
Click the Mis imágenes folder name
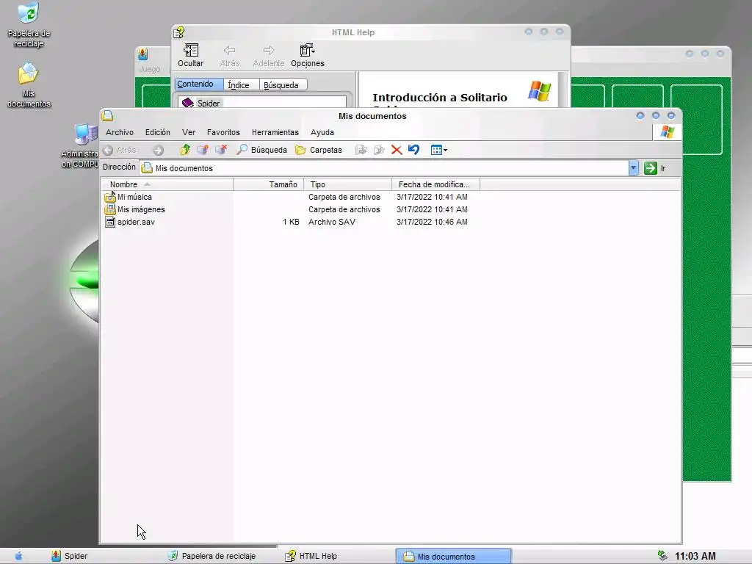pyautogui.click(x=141, y=209)
